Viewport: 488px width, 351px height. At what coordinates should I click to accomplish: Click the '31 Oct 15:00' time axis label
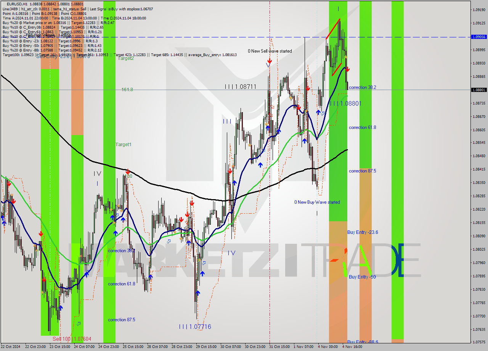tap(280, 347)
